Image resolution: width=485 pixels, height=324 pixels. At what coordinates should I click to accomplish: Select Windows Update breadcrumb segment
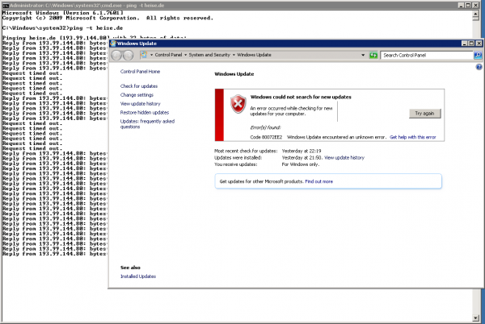click(x=254, y=55)
